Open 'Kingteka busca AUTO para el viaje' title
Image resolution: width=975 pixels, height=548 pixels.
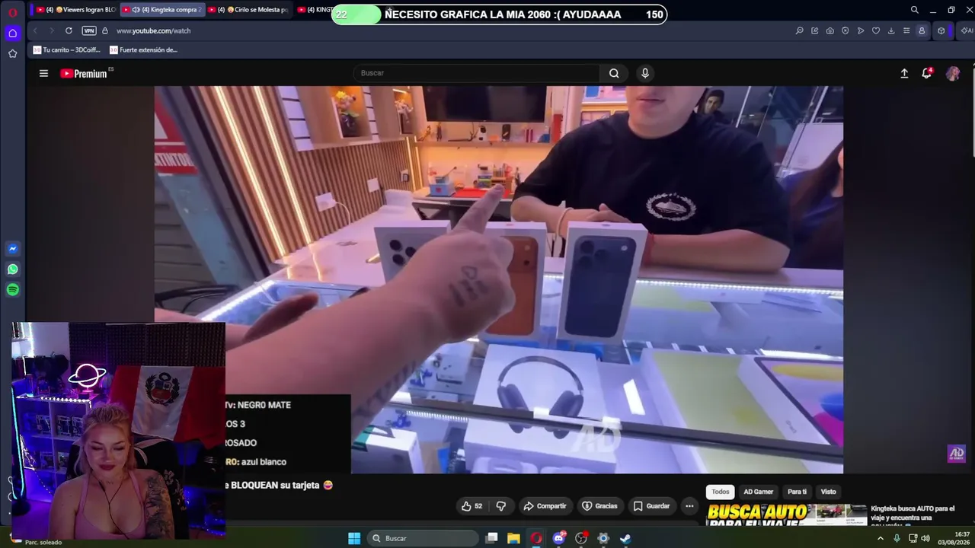pos(913,513)
